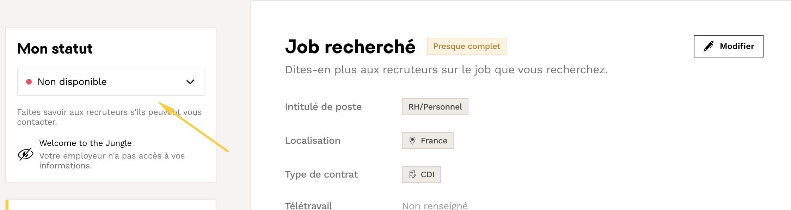This screenshot has width=791, height=210.
Task: Expand the status dropdown chevron arrow
Action: coord(190,82)
